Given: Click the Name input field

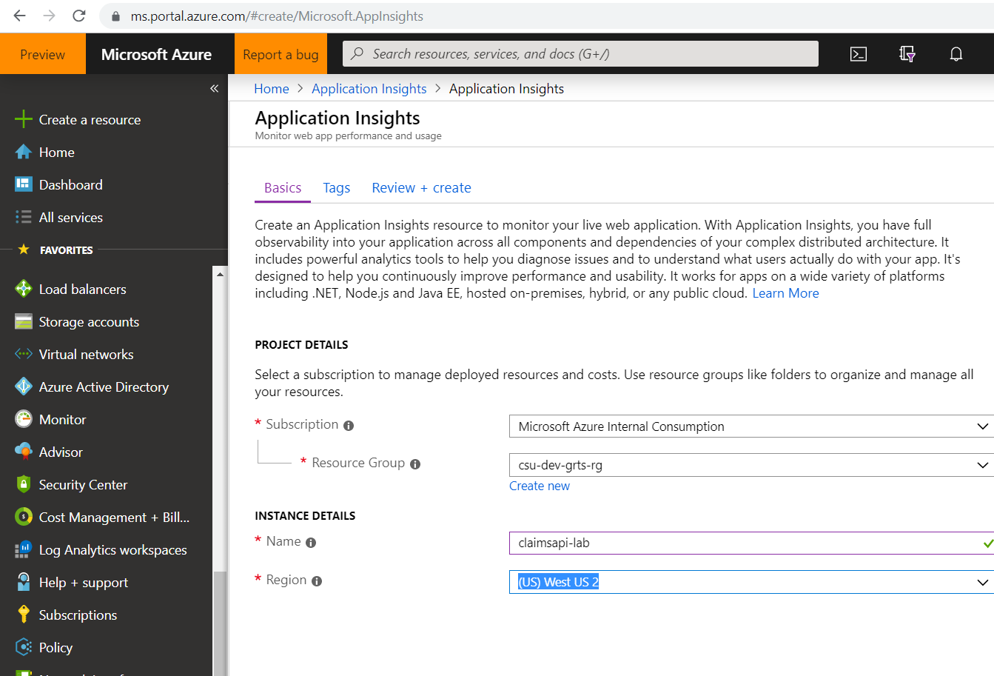Looking at the screenshot, I should coord(744,543).
